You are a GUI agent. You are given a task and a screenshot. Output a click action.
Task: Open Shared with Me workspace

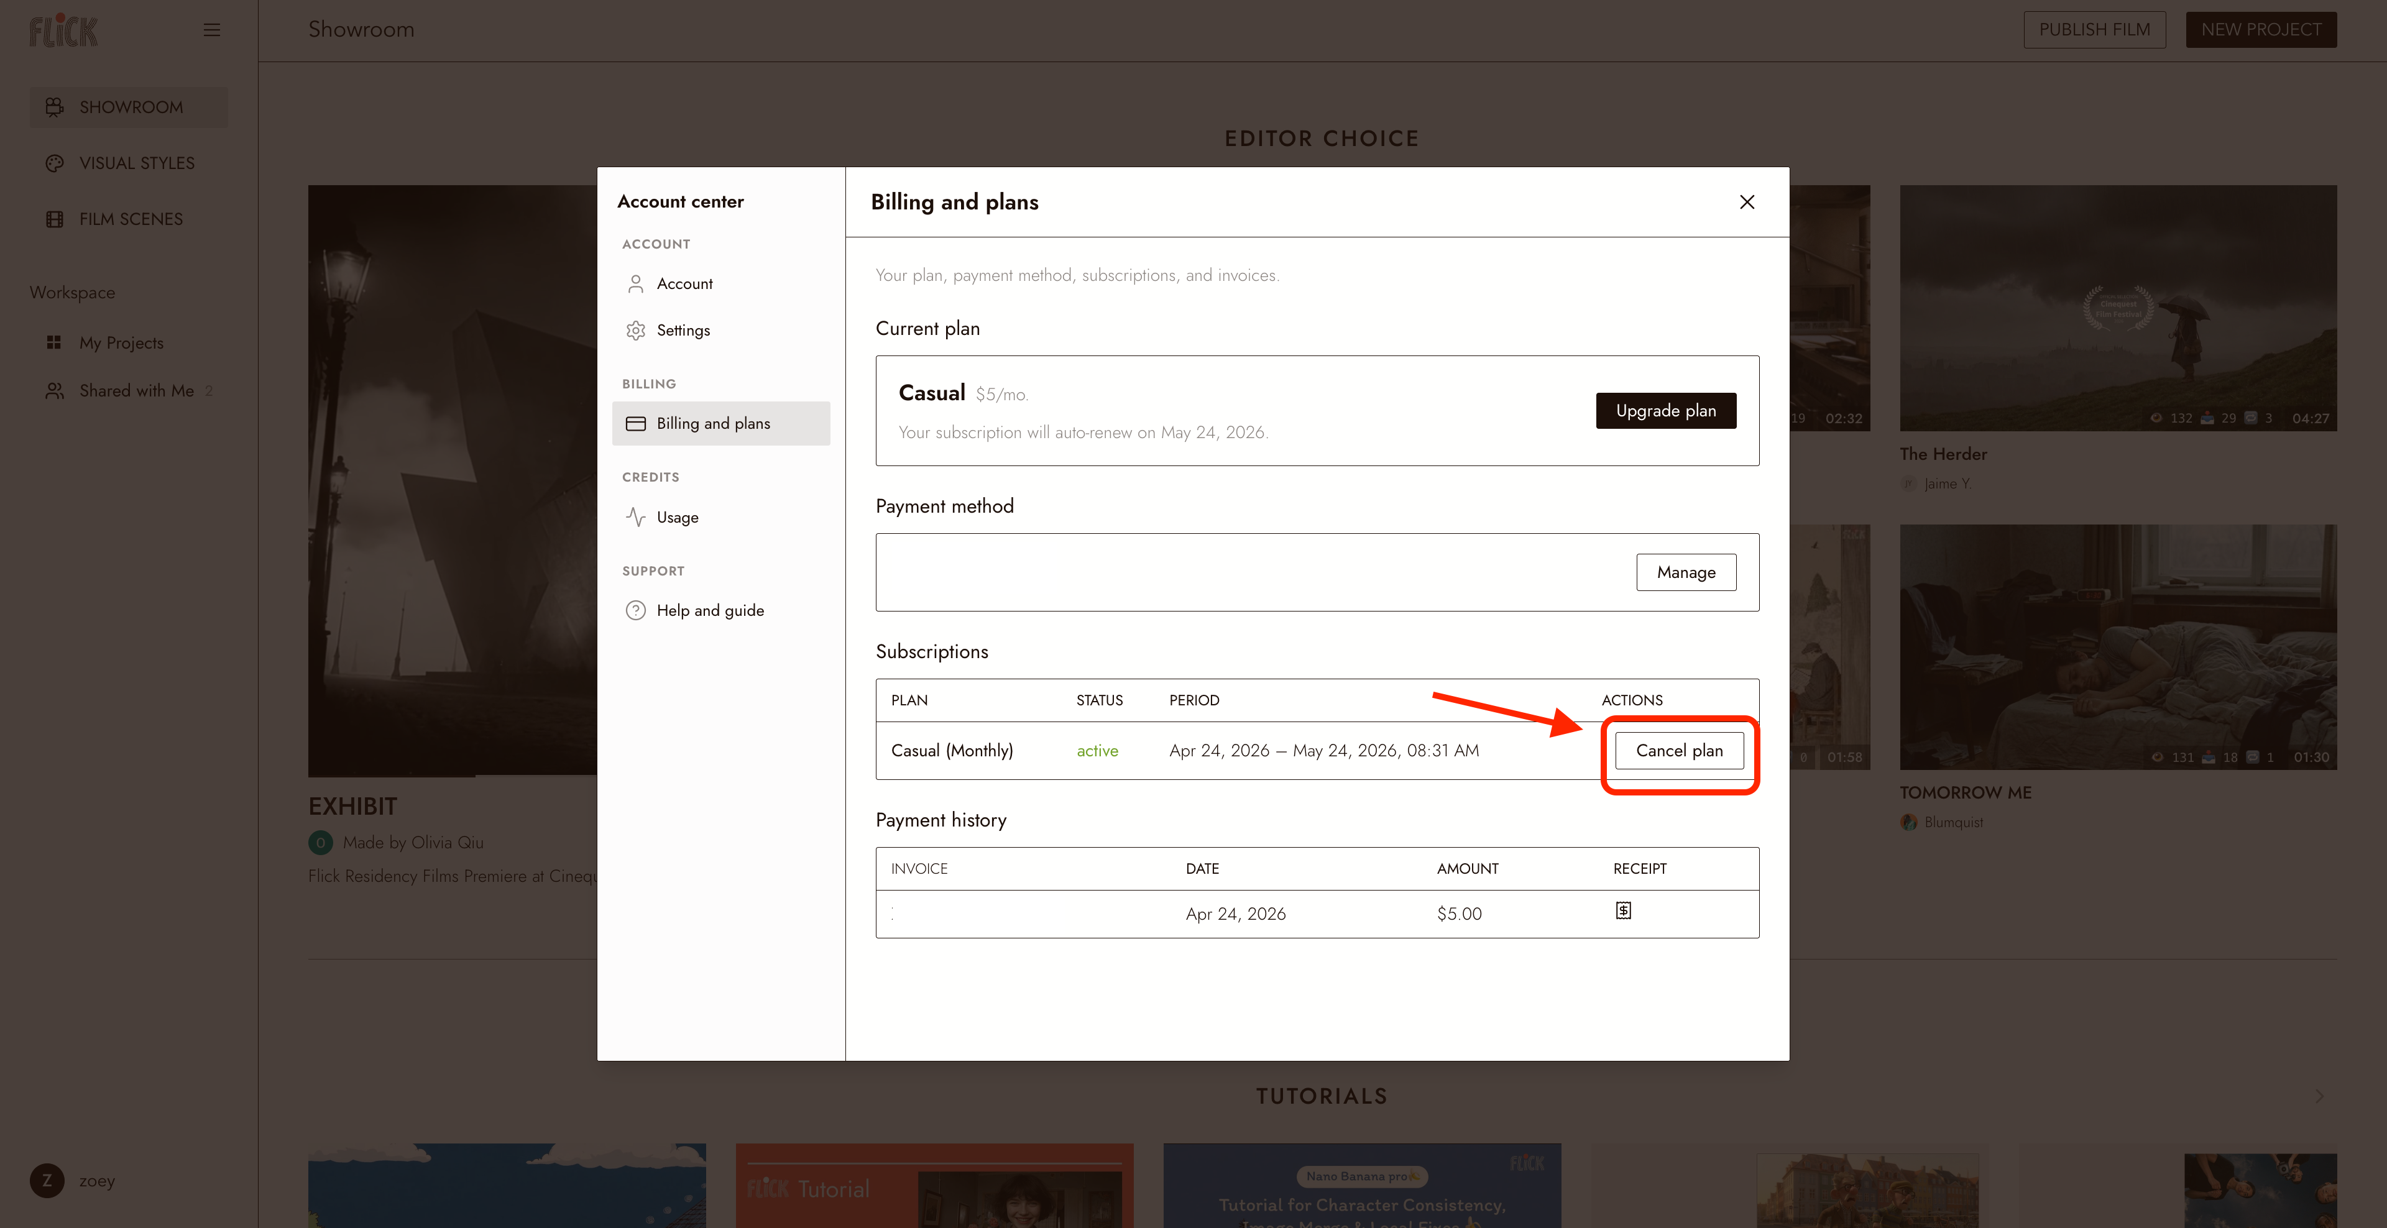(x=129, y=391)
